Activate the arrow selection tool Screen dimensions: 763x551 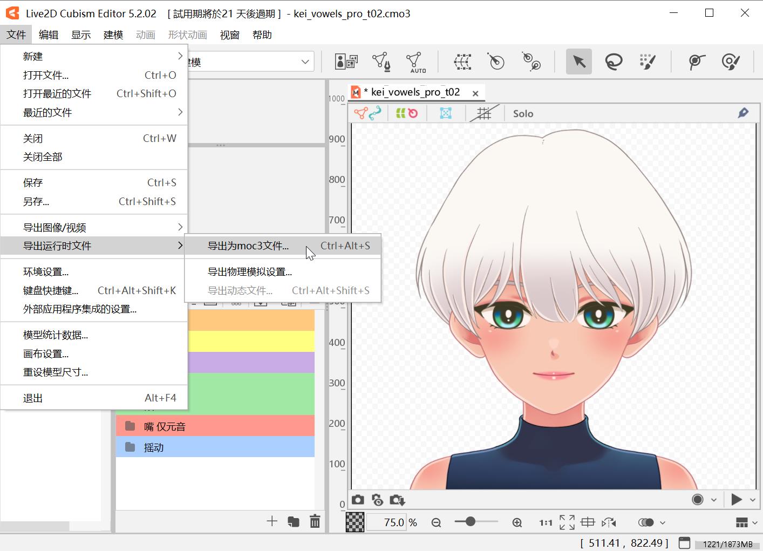[x=579, y=62]
